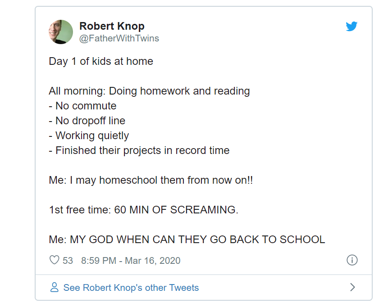
Task: Click "Finished their projects in record time" line
Action: pyautogui.click(x=139, y=150)
